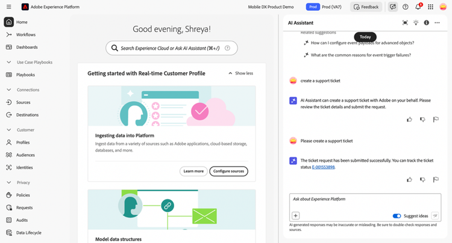Open the app switcher grid icon

pyautogui.click(x=430, y=7)
